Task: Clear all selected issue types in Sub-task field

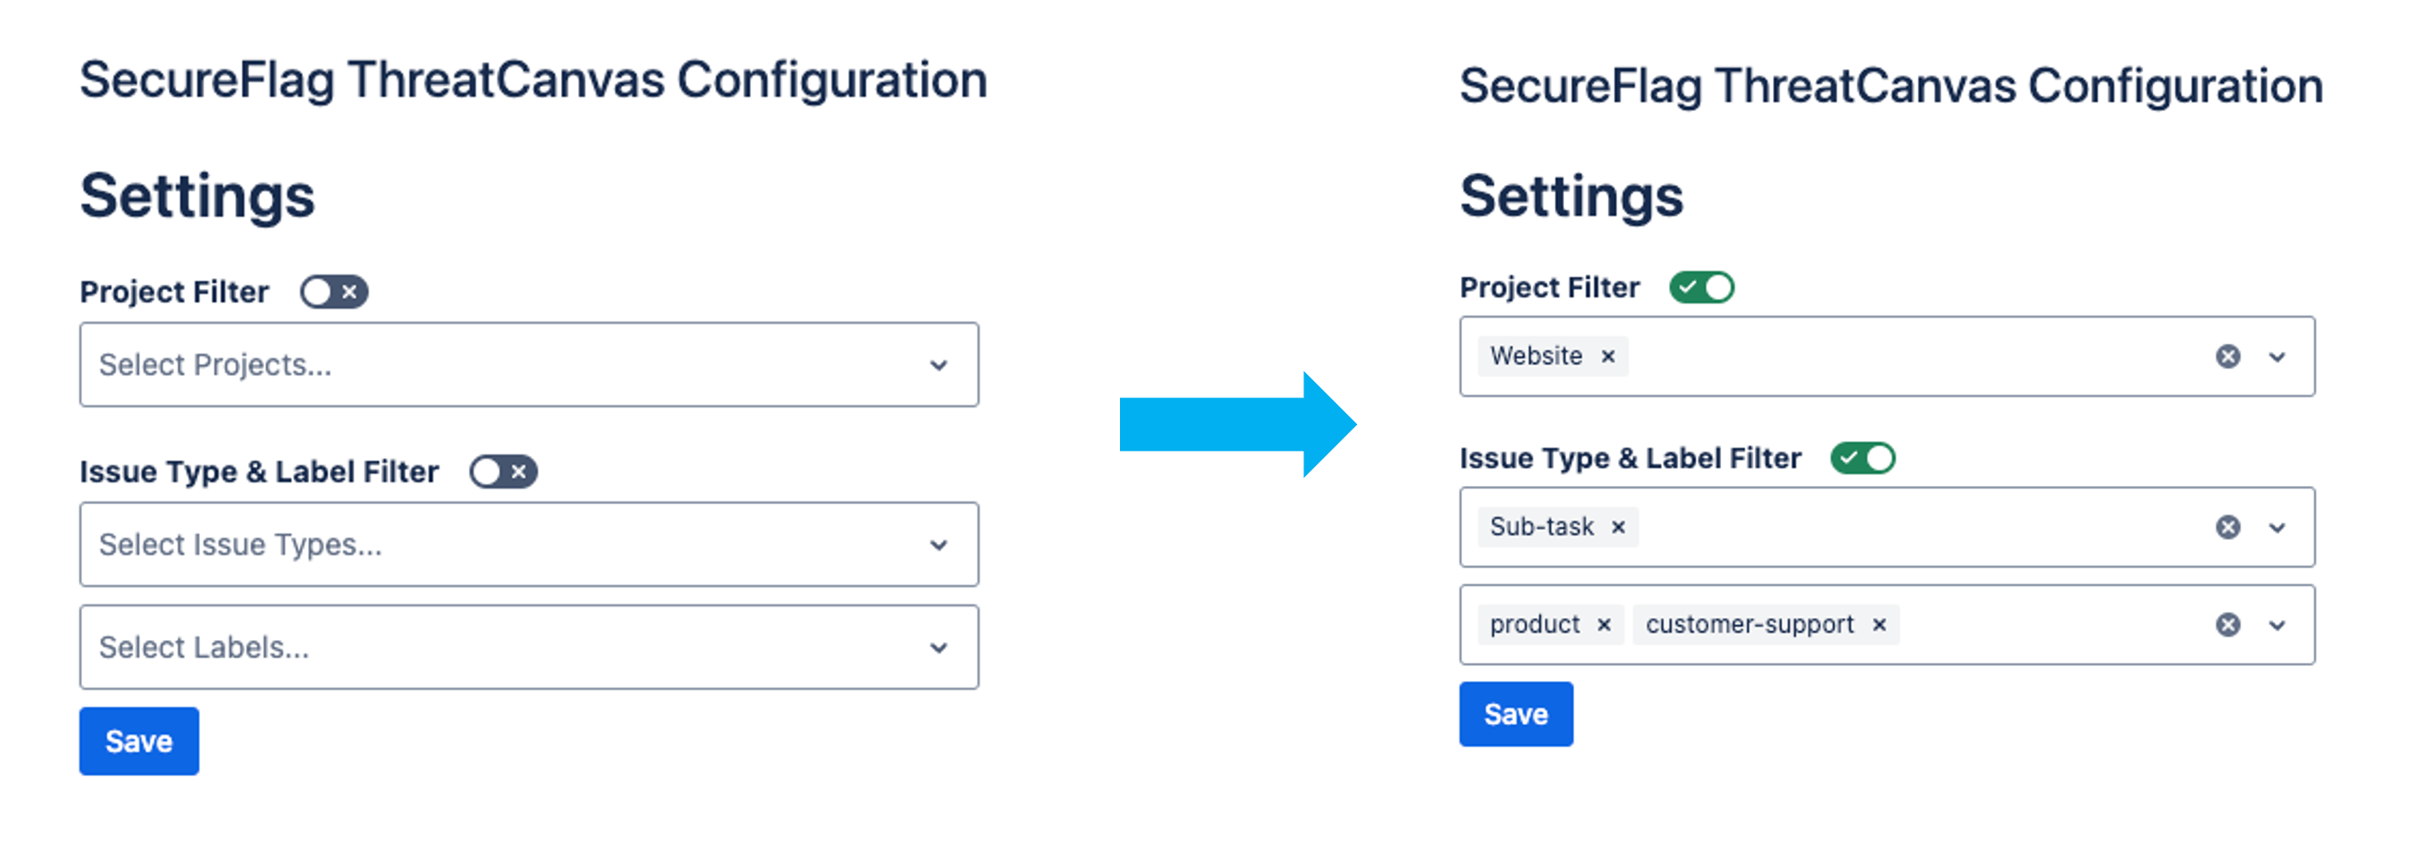Action: pos(2228,527)
